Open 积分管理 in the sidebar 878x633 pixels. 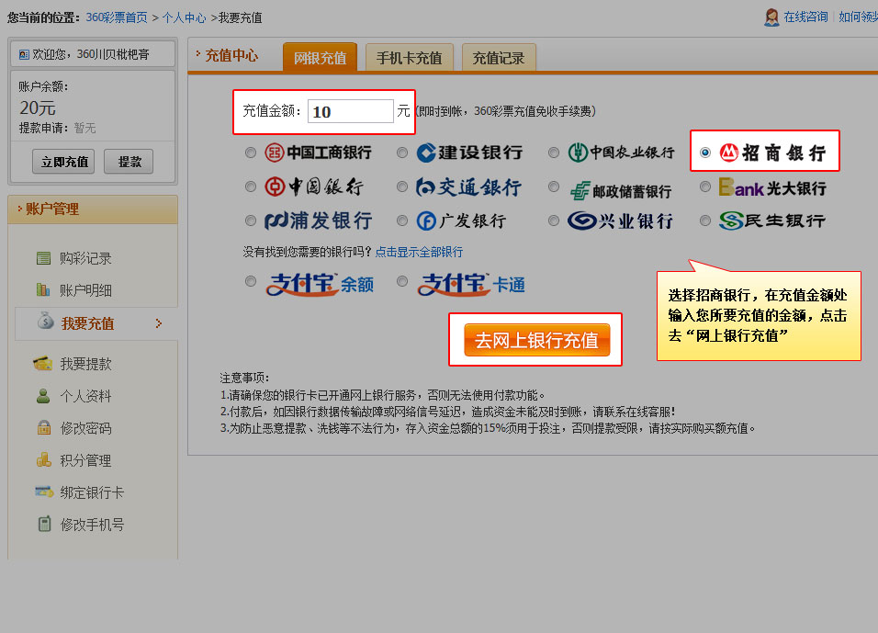tap(85, 460)
